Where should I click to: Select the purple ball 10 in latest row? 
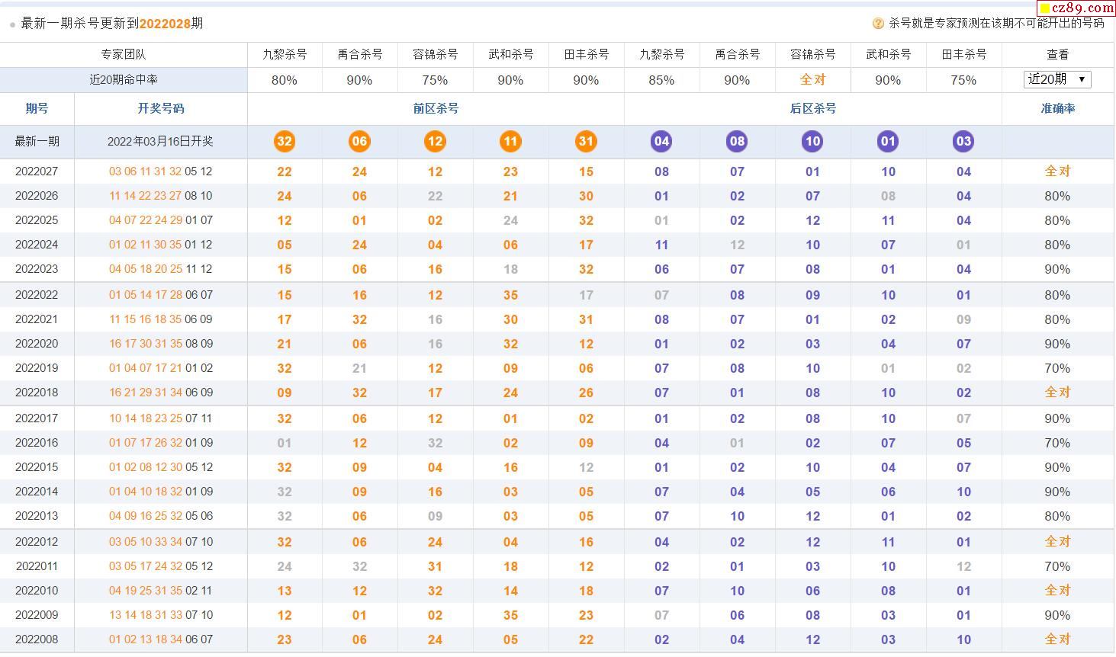point(812,141)
